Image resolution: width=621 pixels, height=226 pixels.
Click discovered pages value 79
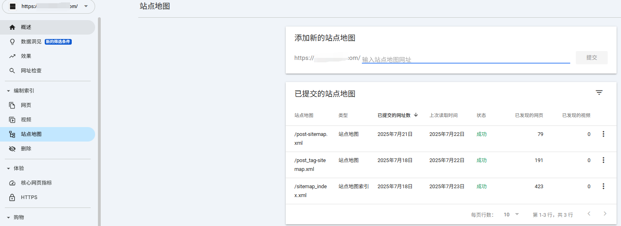coord(540,134)
